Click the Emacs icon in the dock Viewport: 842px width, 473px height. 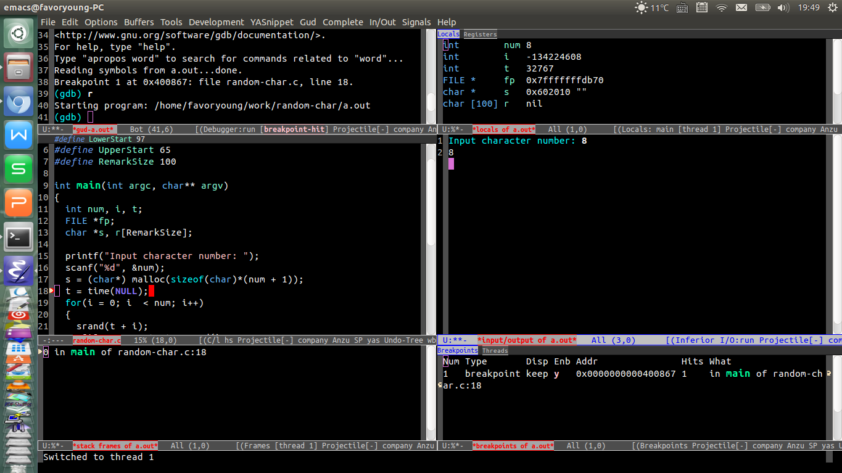click(x=19, y=271)
